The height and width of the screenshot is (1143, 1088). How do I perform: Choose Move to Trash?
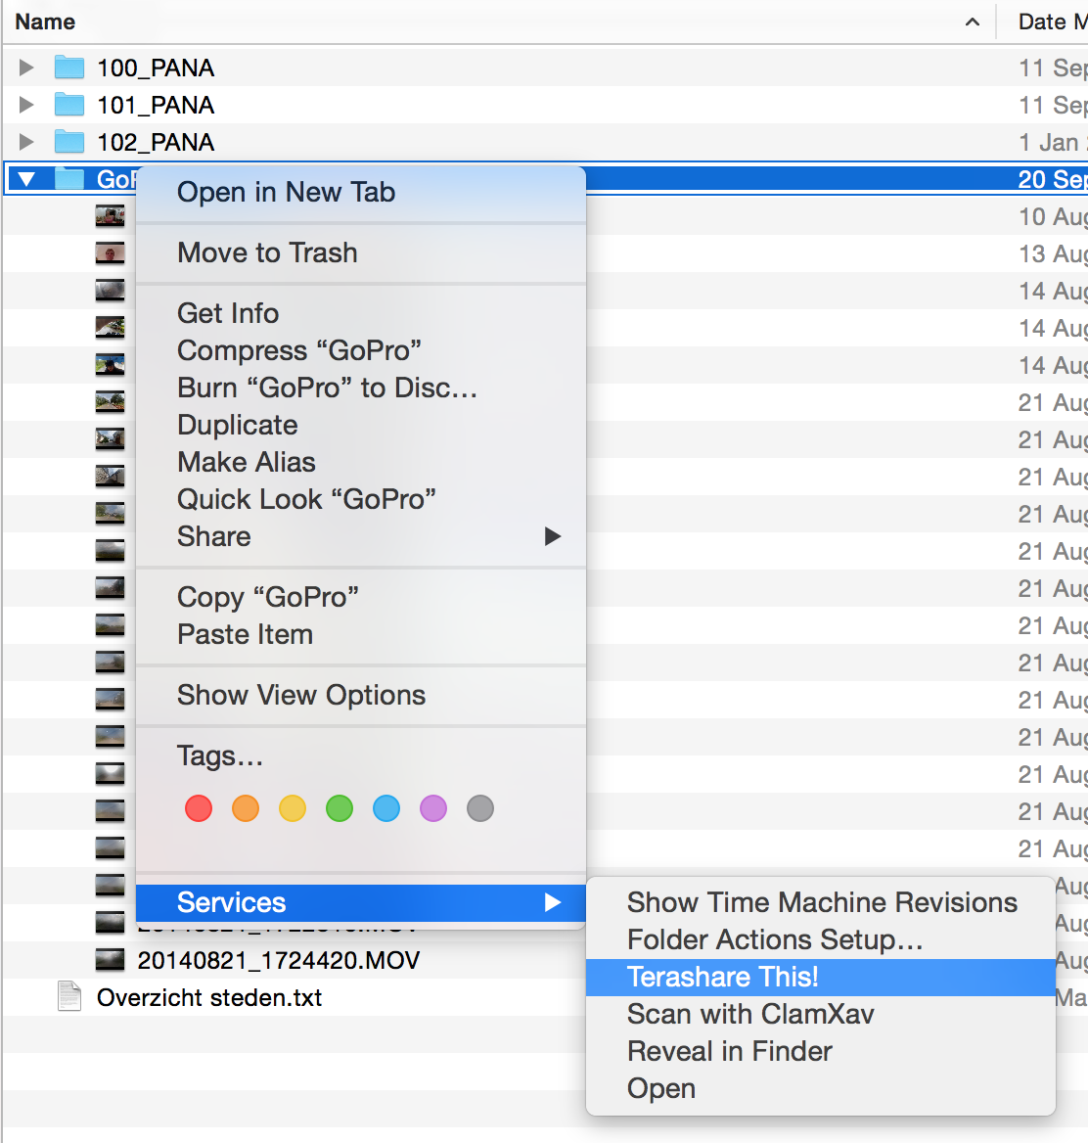(x=267, y=252)
